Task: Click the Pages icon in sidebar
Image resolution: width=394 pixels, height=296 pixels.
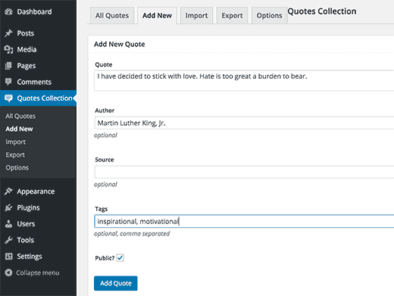Action: coord(8,66)
